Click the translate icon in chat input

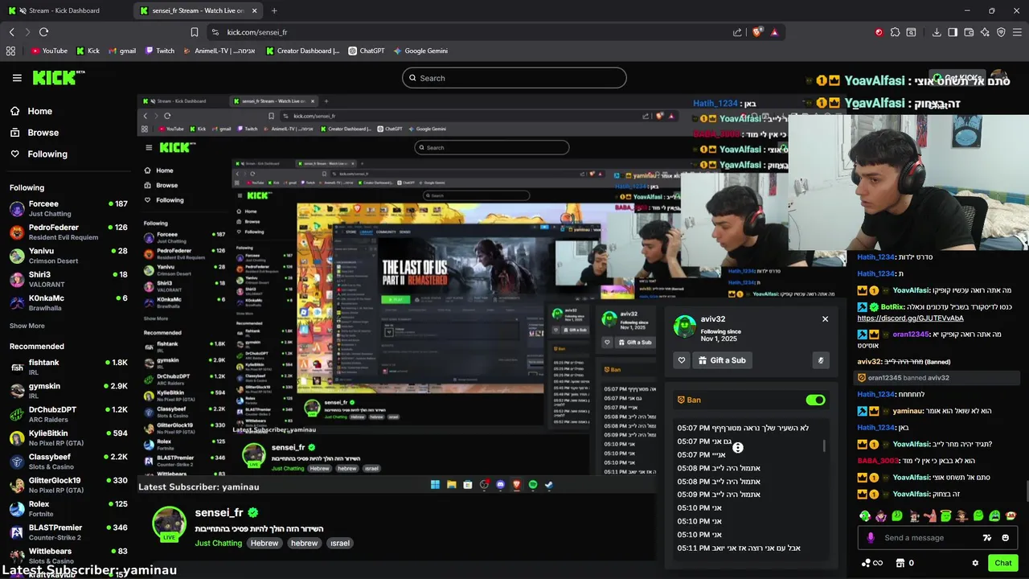click(987, 538)
